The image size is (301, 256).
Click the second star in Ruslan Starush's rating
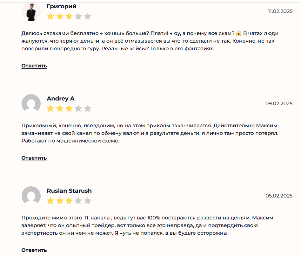(x=60, y=201)
